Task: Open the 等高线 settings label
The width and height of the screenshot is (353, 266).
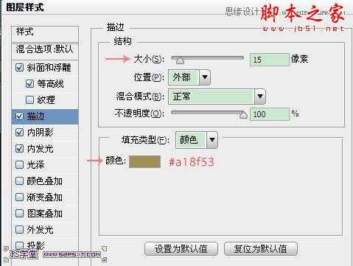Action: pyautogui.click(x=51, y=84)
